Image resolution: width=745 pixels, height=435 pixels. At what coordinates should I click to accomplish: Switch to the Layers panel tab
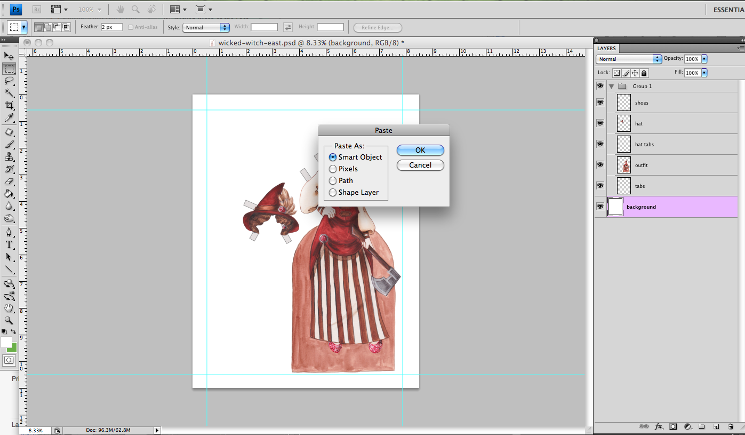click(606, 48)
